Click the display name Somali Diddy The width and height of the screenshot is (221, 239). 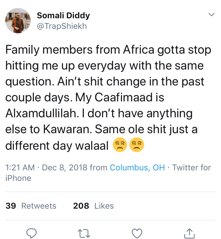coord(63,15)
